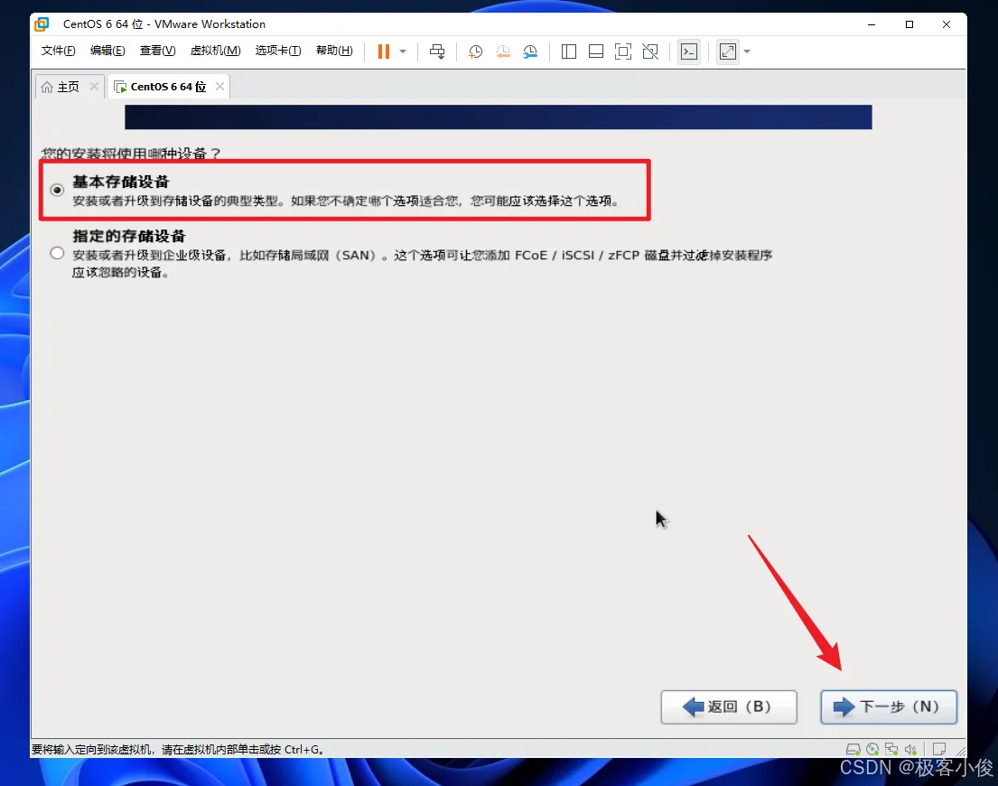The image size is (998, 786).
Task: Click the stretch guest display icon
Action: tap(727, 51)
